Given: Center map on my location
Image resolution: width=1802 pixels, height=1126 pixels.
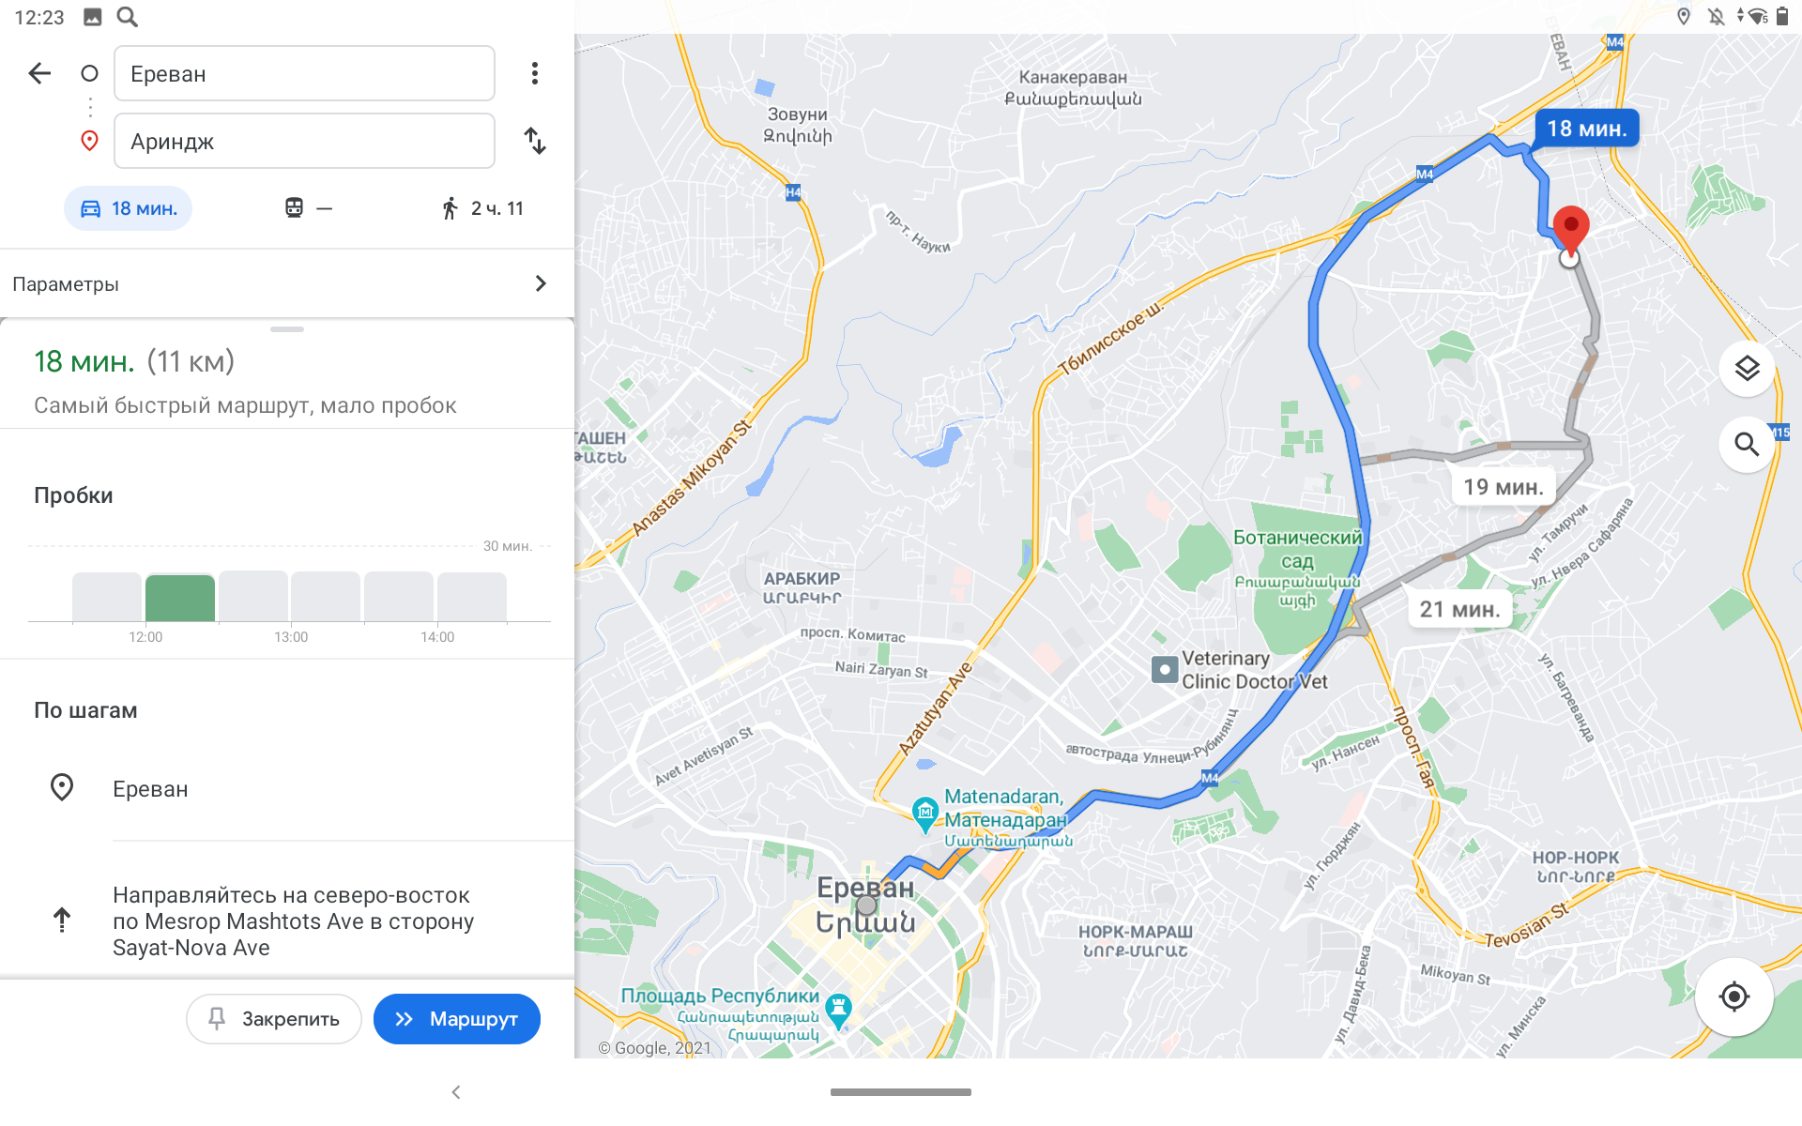Looking at the screenshot, I should click(1733, 997).
